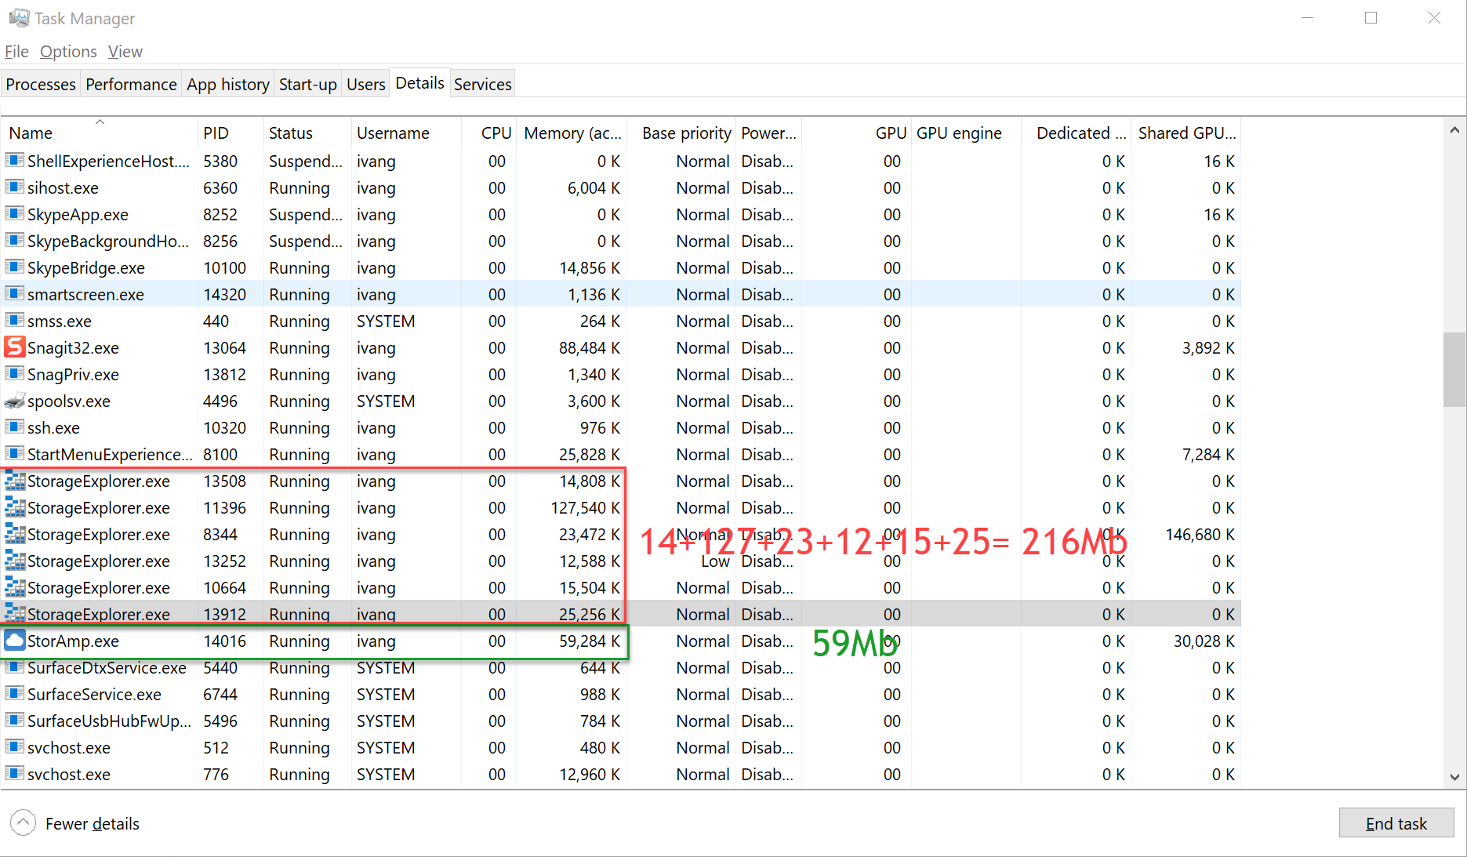Open the Options menu
This screenshot has height=857, width=1467.
coord(68,52)
